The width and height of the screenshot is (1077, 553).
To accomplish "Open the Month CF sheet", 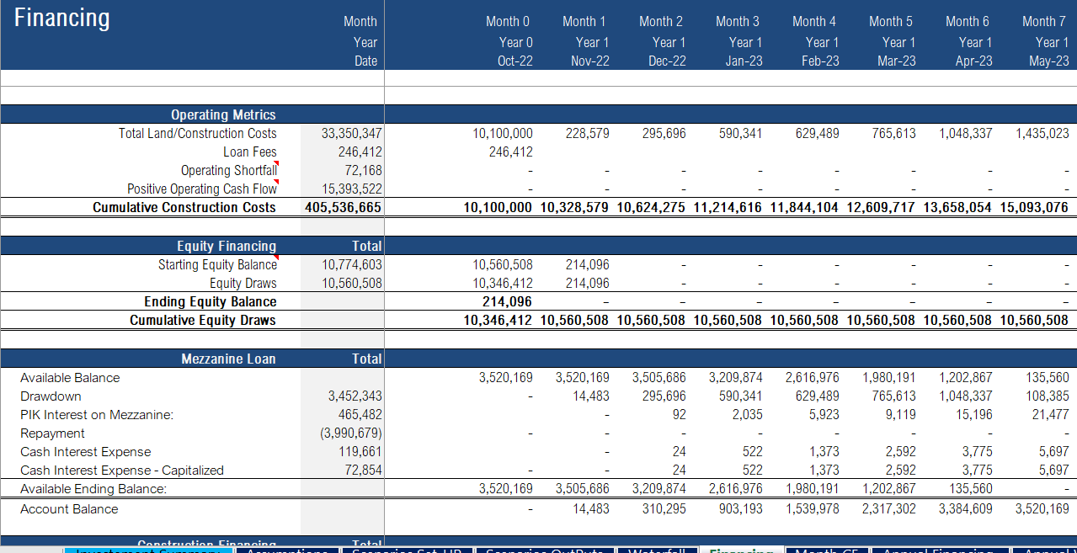I will pos(826,550).
